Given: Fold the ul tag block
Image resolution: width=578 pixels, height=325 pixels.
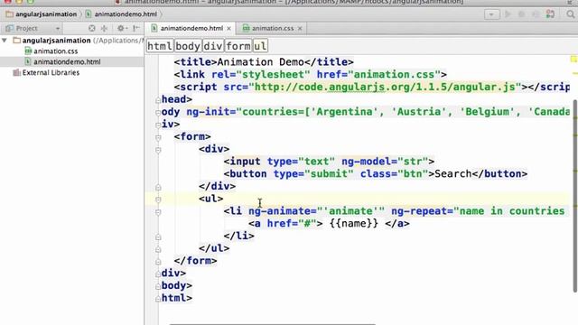Looking at the screenshot, I should click(x=158, y=200).
